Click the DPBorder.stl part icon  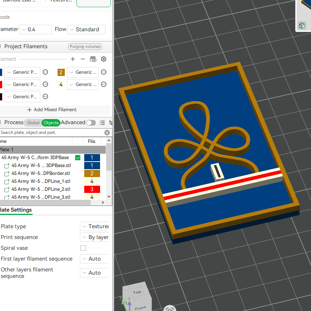pos(7,173)
